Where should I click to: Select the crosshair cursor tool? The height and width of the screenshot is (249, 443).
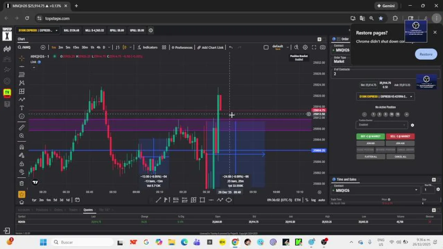pos(21,58)
